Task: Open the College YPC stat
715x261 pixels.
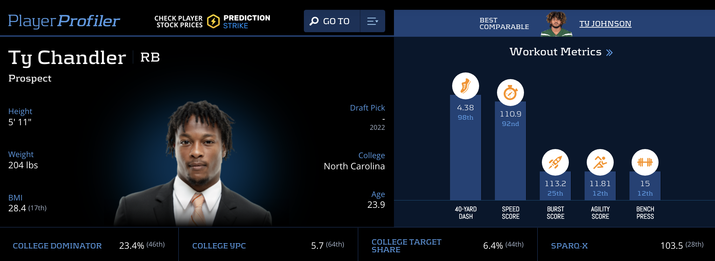Action: click(x=219, y=246)
